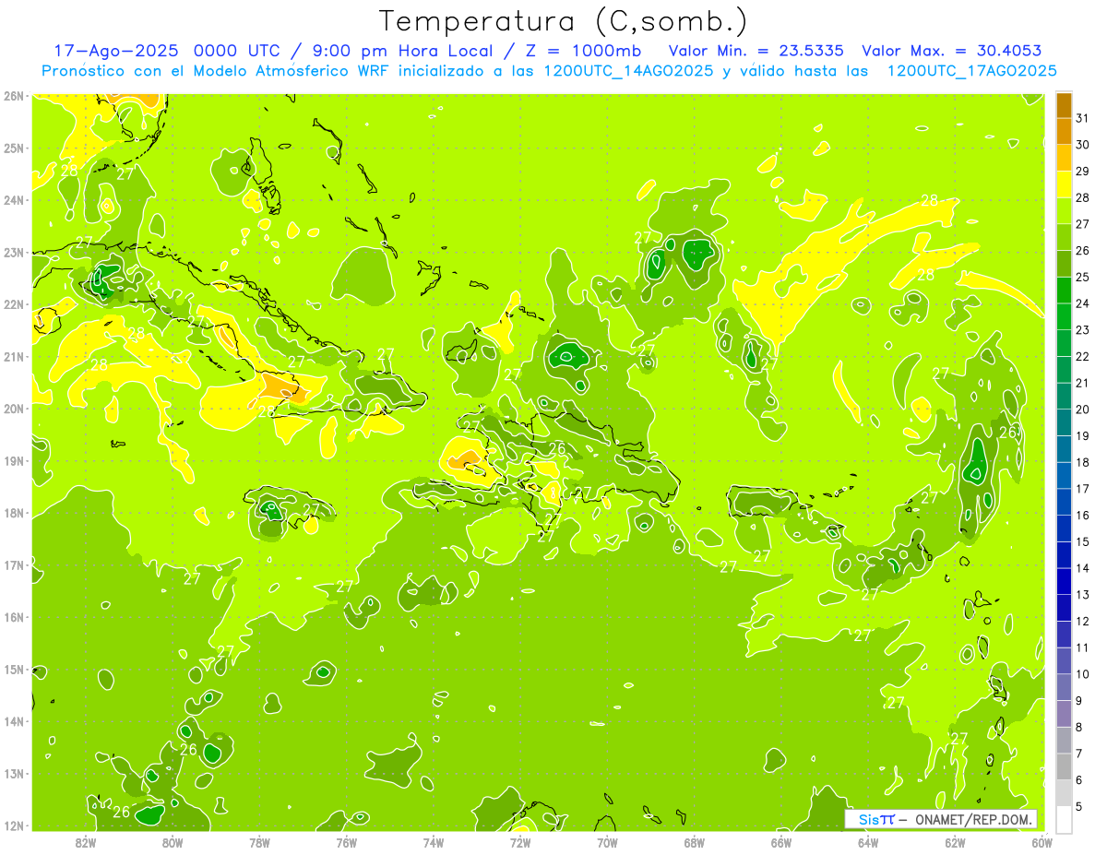Click the "23N" latitude axis label
This screenshot has width=1107, height=855.
point(14,253)
